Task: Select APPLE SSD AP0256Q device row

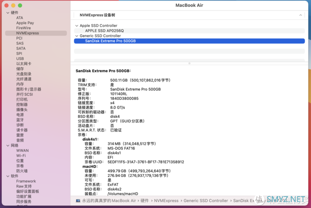Action: [x=189, y=31]
